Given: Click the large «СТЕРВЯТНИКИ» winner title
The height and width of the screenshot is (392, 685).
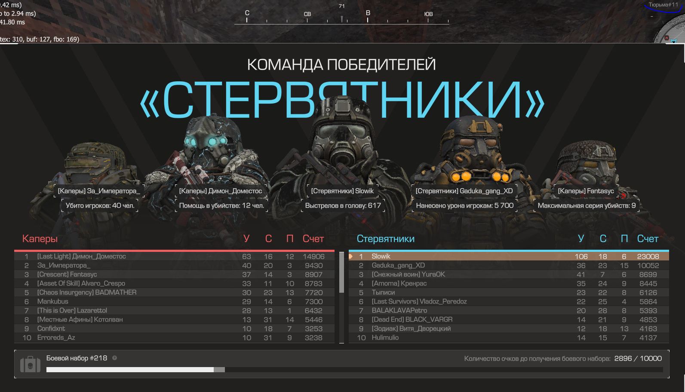Looking at the screenshot, I should tap(342, 100).
